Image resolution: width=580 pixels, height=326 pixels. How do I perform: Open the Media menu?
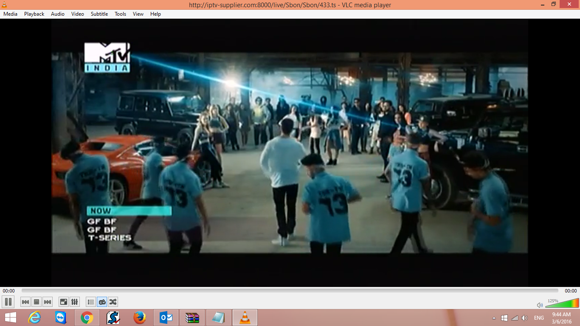coord(10,14)
